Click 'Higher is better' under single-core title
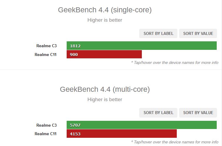This screenshot has width=222, height=146. point(105,20)
